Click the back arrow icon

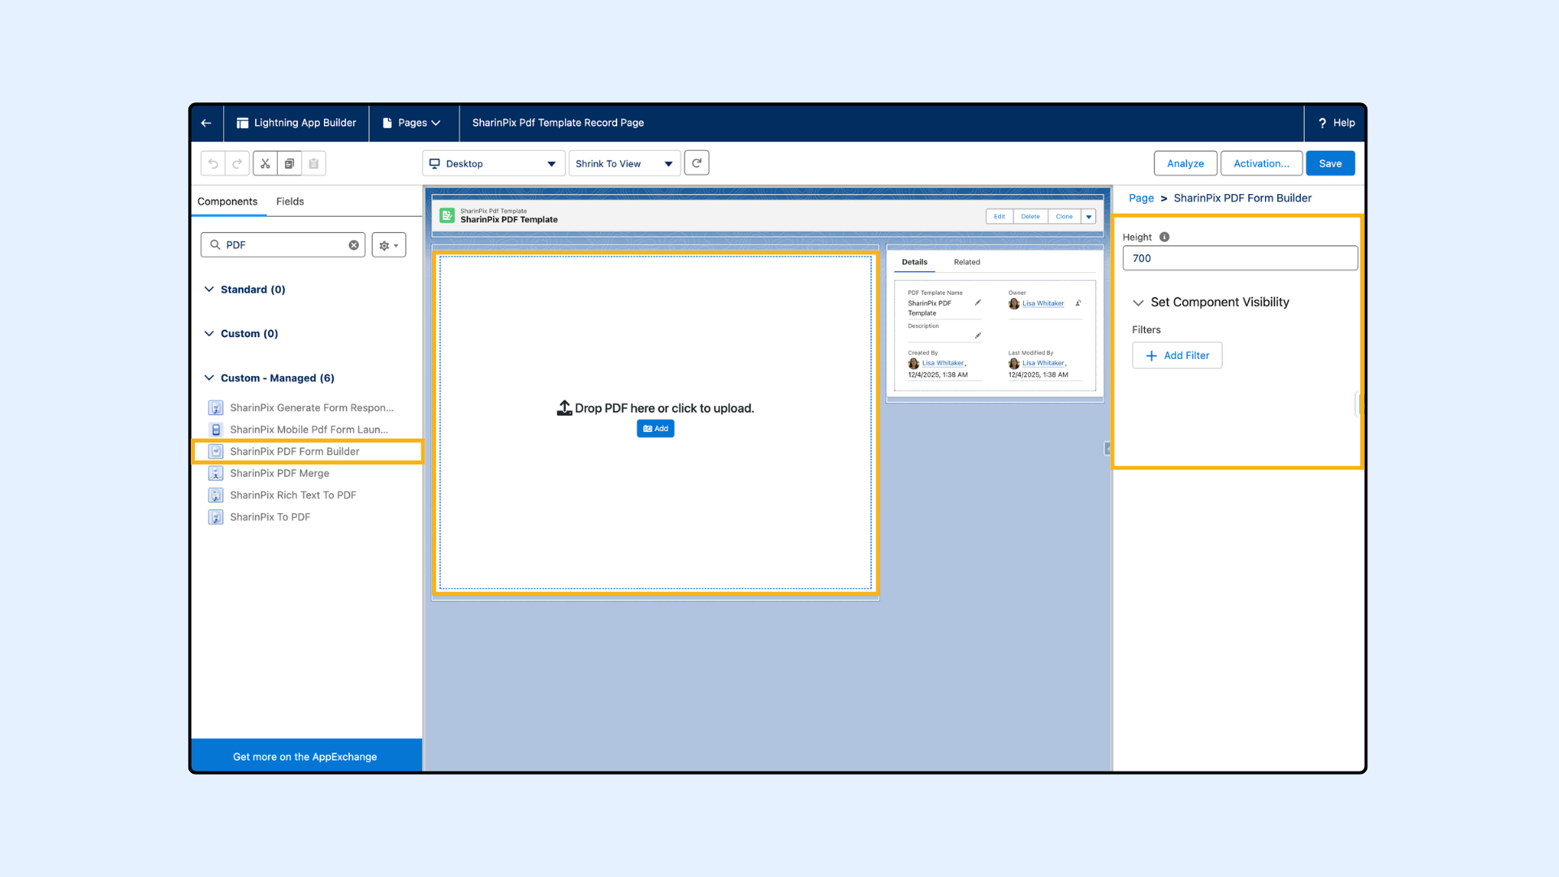click(x=206, y=123)
